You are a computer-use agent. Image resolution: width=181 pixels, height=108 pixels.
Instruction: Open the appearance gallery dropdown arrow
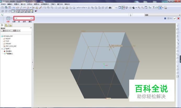136,8
